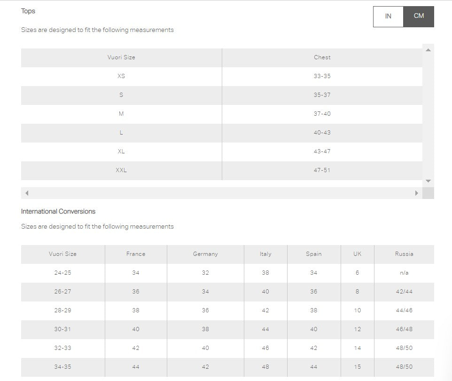Click the International Conversions heading
This screenshot has height=381, width=452.
tap(58, 211)
